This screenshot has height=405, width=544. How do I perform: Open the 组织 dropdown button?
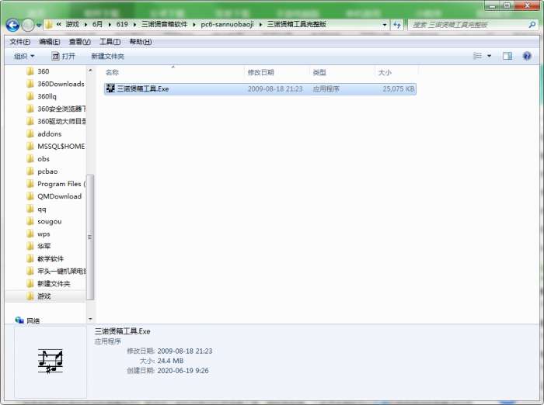pos(24,56)
